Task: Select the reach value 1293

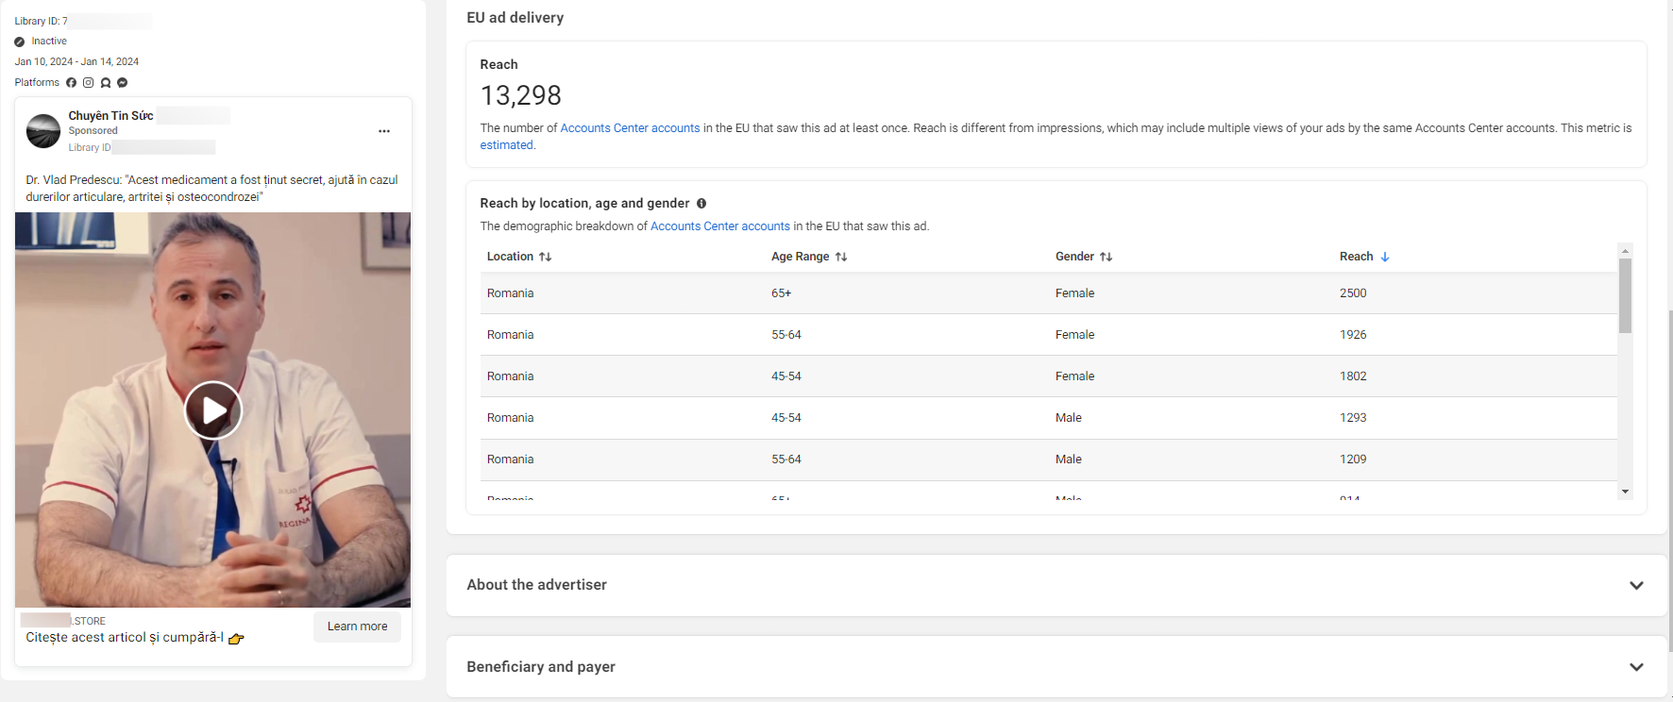Action: (1353, 418)
